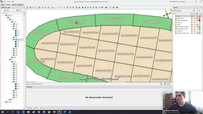Click the Windows Start button
Viewport: 203px width, 114px height.
(x=2, y=112)
